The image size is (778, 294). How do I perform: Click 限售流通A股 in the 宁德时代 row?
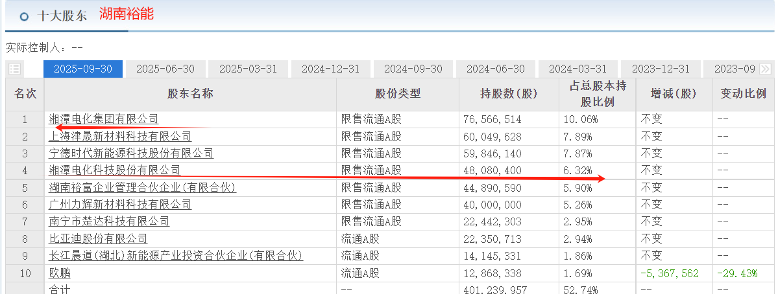pos(371,153)
